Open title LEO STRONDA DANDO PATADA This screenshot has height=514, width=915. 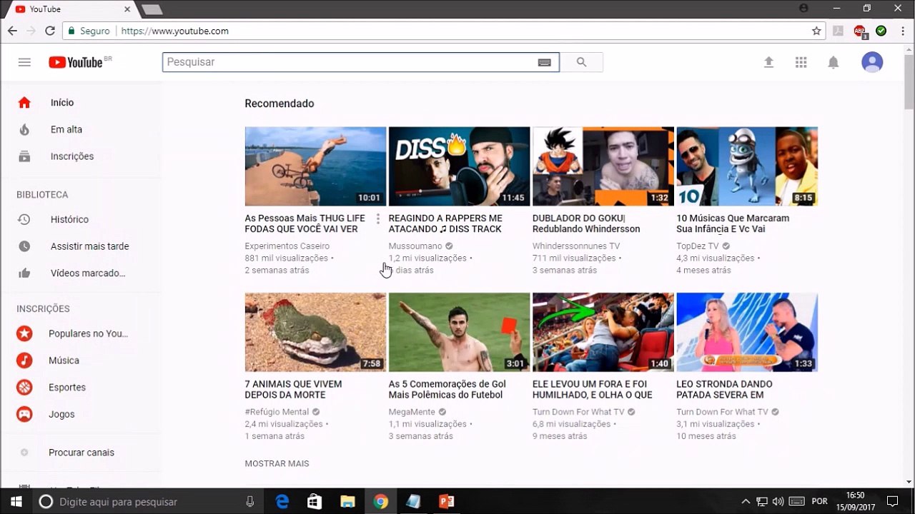[724, 389]
